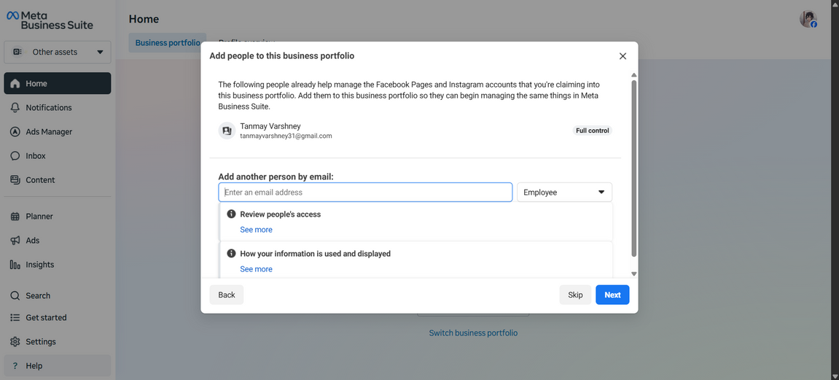Screen dimensions: 839x380
Task: Click the Home icon in sidebar
Action: pyautogui.click(x=15, y=84)
